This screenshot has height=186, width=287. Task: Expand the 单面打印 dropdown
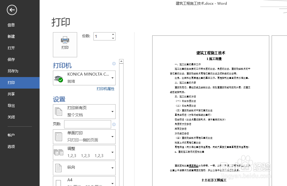point(84,137)
